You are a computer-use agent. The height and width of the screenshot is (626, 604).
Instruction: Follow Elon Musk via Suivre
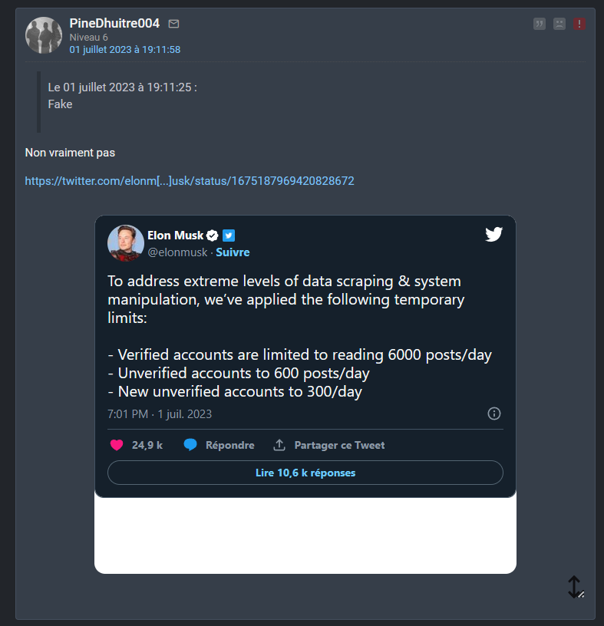click(233, 252)
